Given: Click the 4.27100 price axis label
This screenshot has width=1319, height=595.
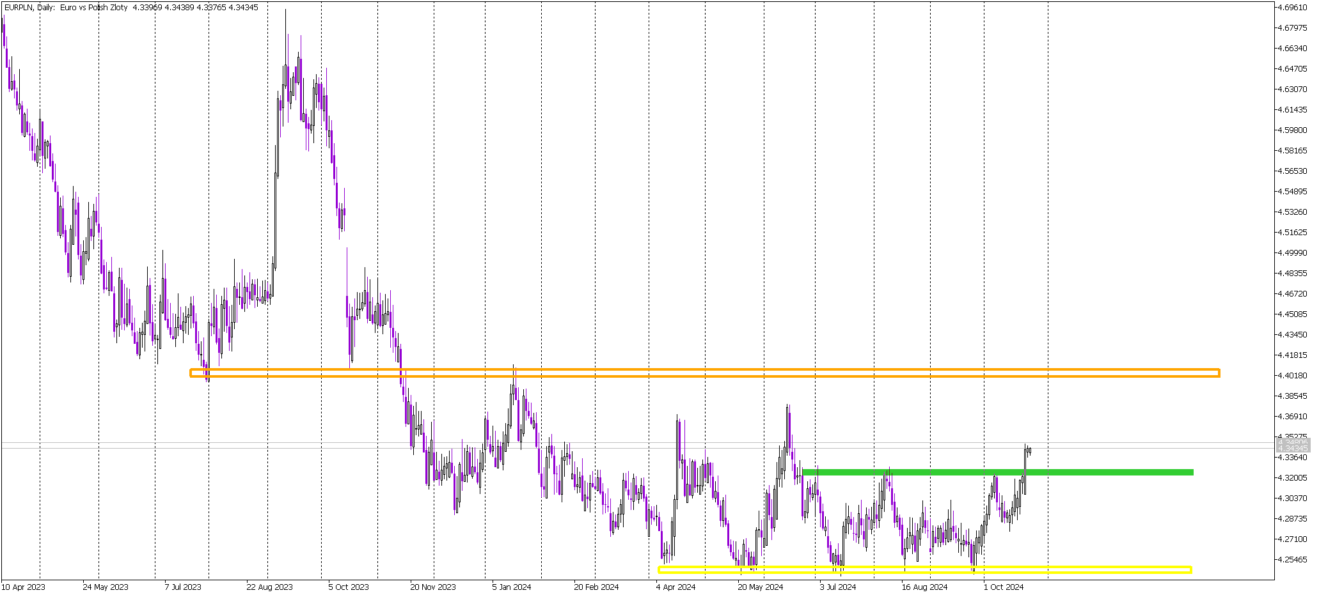Looking at the screenshot, I should [1293, 539].
